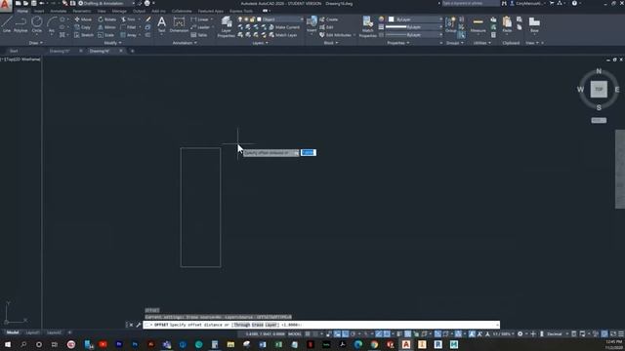
Task: Expand the Modify panel
Action: point(112,43)
